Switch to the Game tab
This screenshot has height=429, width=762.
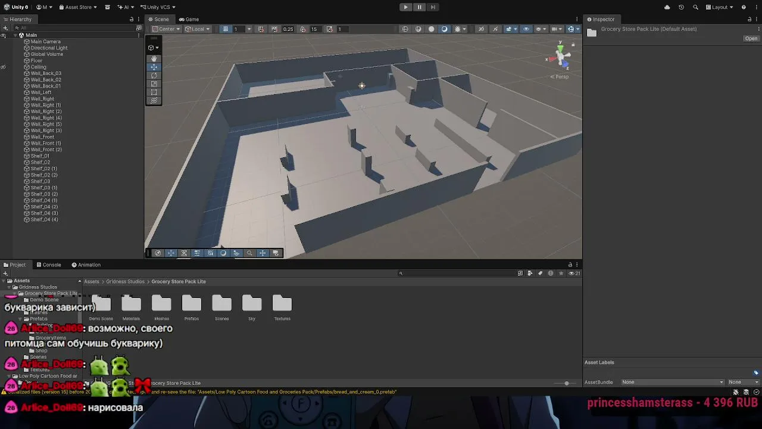pyautogui.click(x=189, y=19)
